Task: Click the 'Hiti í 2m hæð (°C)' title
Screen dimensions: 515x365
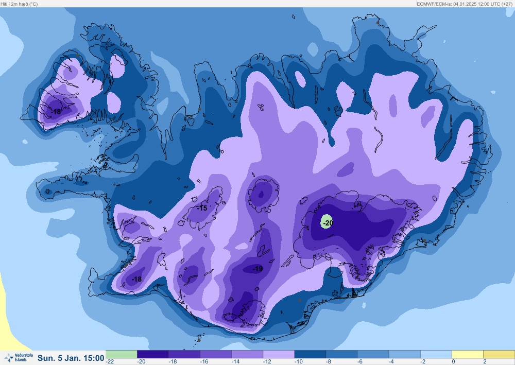Action: (x=19, y=4)
